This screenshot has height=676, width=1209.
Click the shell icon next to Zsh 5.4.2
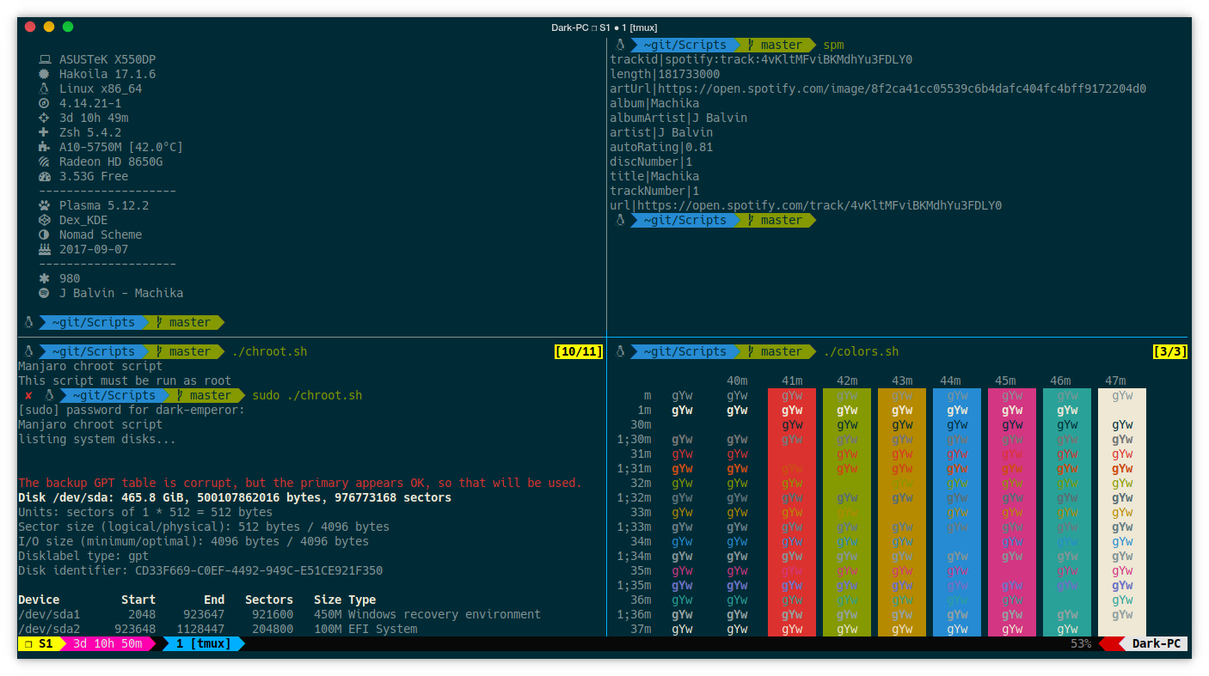click(x=44, y=133)
